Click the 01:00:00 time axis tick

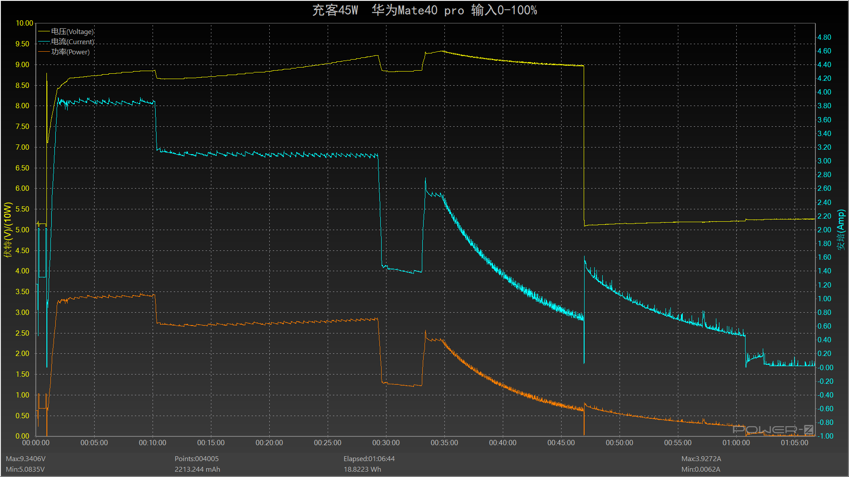pyautogui.click(x=736, y=443)
